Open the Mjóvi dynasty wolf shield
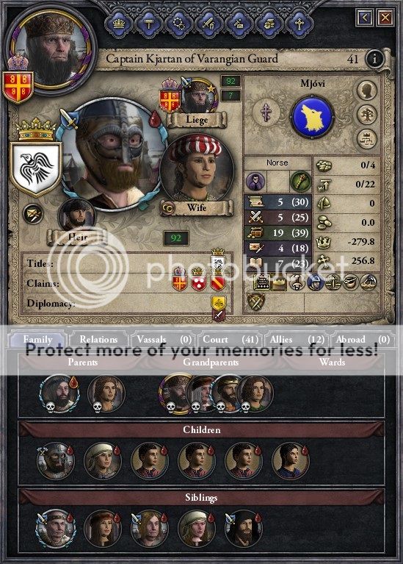The image size is (403, 564). pos(312,117)
